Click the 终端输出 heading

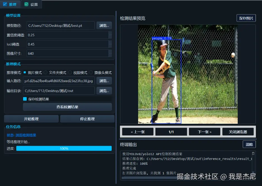coord(128,144)
